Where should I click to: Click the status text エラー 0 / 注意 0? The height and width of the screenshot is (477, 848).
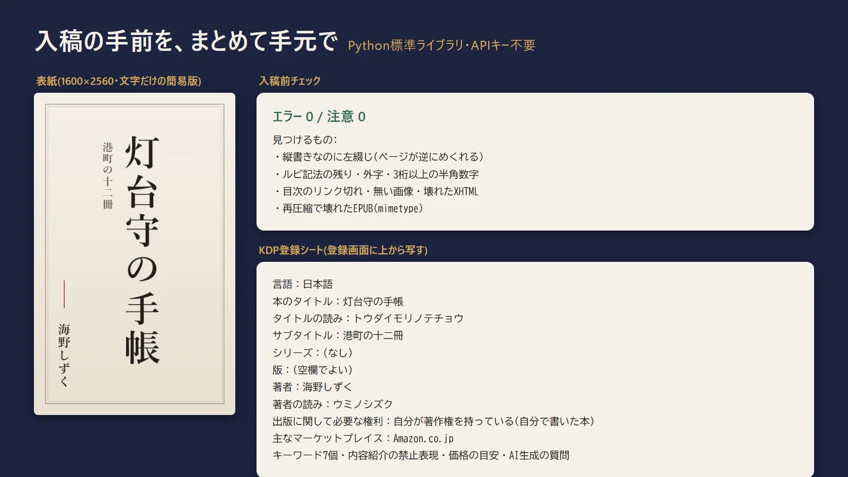(x=319, y=117)
